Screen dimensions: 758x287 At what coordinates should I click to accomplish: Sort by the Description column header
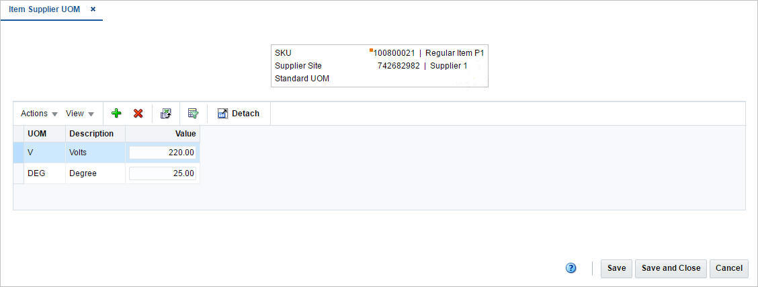[95, 134]
